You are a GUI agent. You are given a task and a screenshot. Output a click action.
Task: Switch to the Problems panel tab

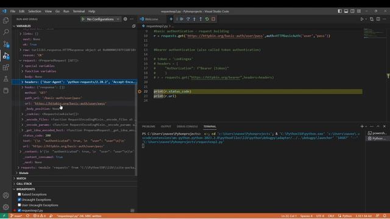[149, 127]
